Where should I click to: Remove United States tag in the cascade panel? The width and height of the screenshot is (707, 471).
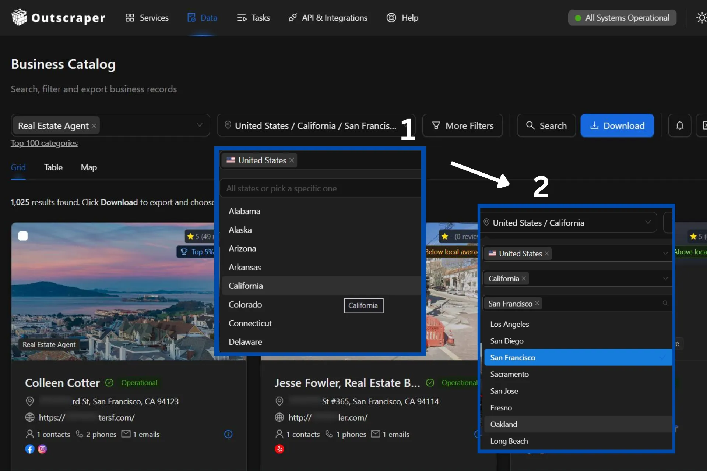[292, 160]
